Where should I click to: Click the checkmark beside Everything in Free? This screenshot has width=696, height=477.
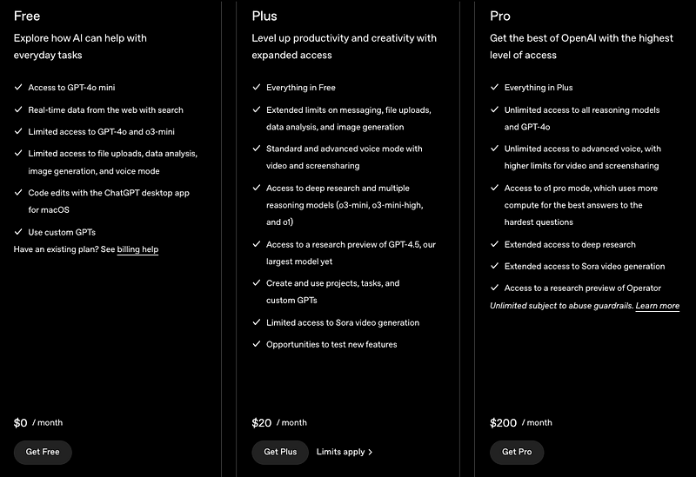[256, 87]
